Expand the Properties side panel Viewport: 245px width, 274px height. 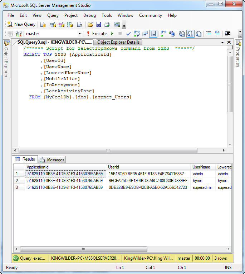coord(238,54)
